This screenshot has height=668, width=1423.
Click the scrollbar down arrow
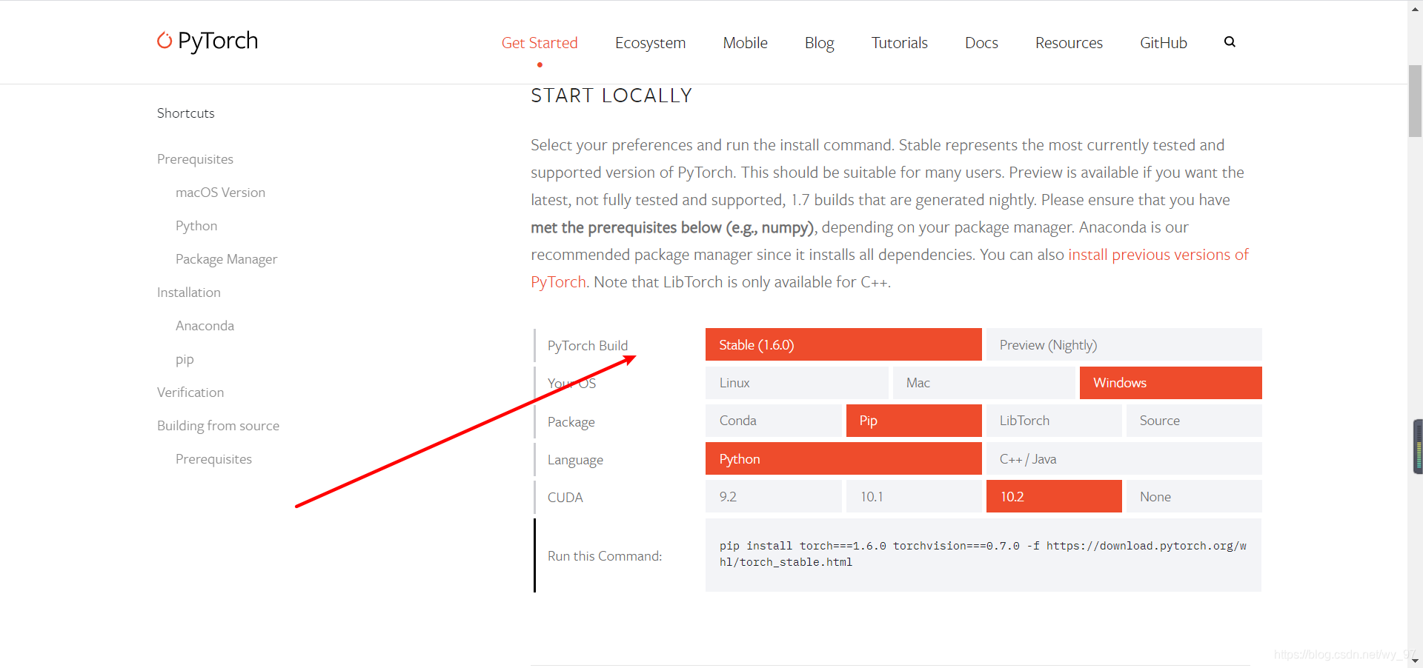[x=1415, y=661]
